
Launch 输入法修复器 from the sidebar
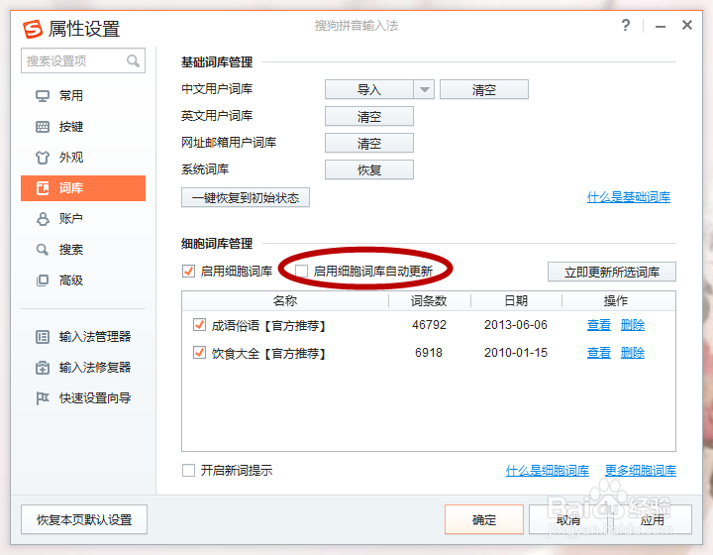pyautogui.click(x=83, y=368)
